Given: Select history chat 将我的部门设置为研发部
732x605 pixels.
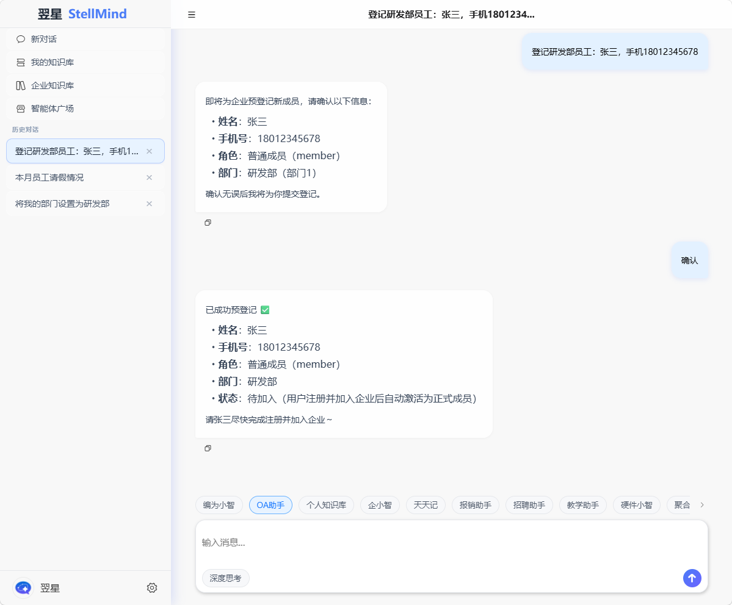Looking at the screenshot, I should click(x=85, y=204).
